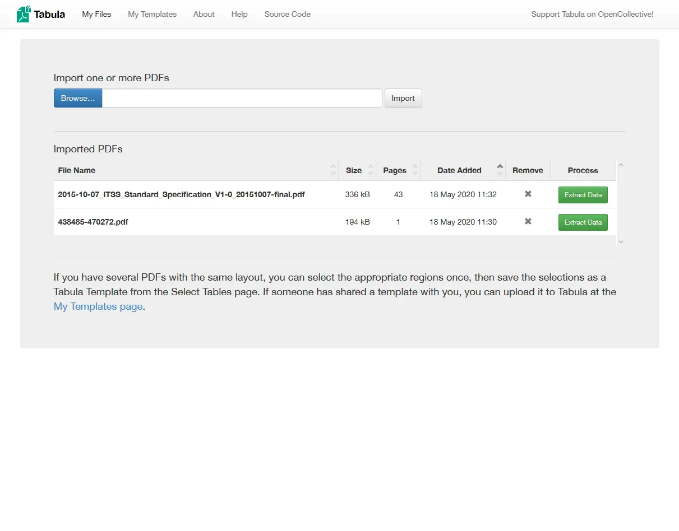Open the My Files tab
This screenshot has width=679, height=531.
tap(96, 14)
